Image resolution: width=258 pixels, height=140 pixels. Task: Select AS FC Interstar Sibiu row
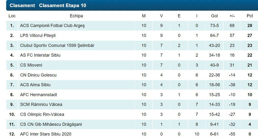132,55
